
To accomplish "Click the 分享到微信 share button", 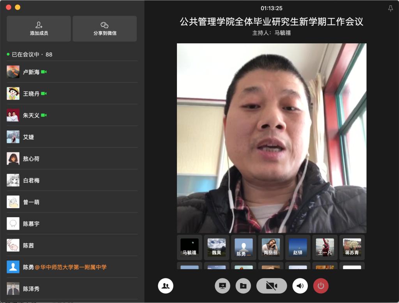I will click(105, 28).
